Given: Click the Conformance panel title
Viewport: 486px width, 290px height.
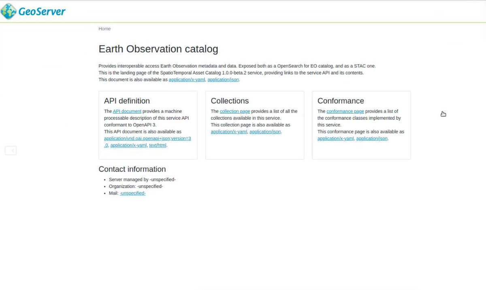Looking at the screenshot, I should 341,101.
